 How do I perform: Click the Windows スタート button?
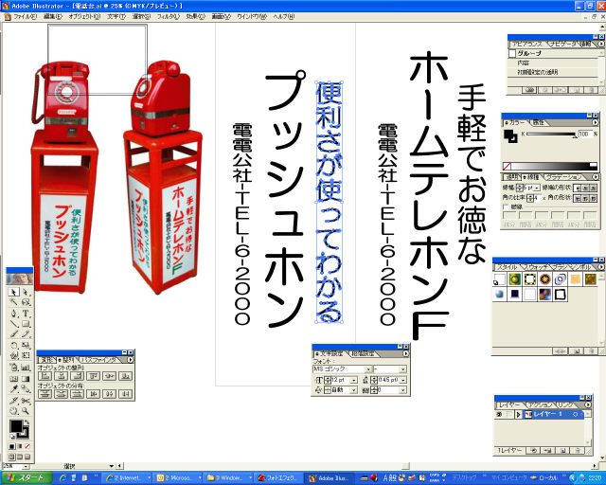(x=27, y=478)
